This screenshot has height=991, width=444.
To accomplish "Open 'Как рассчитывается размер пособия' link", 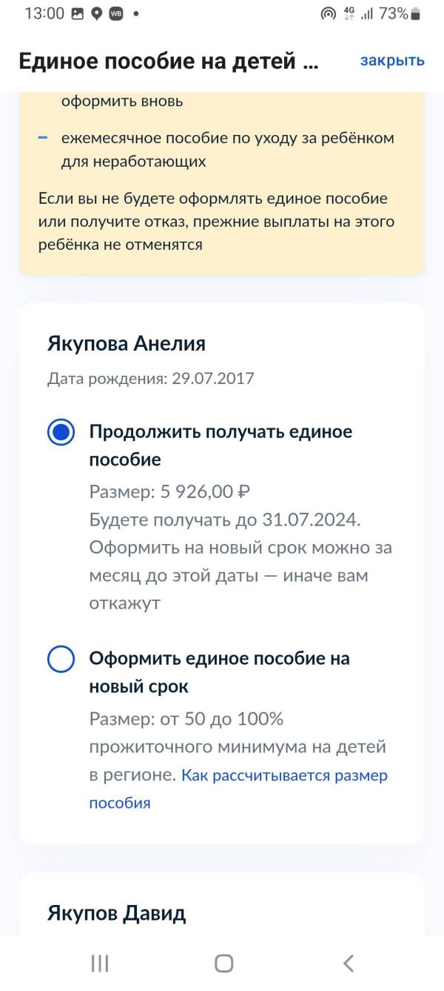I will [238, 789].
